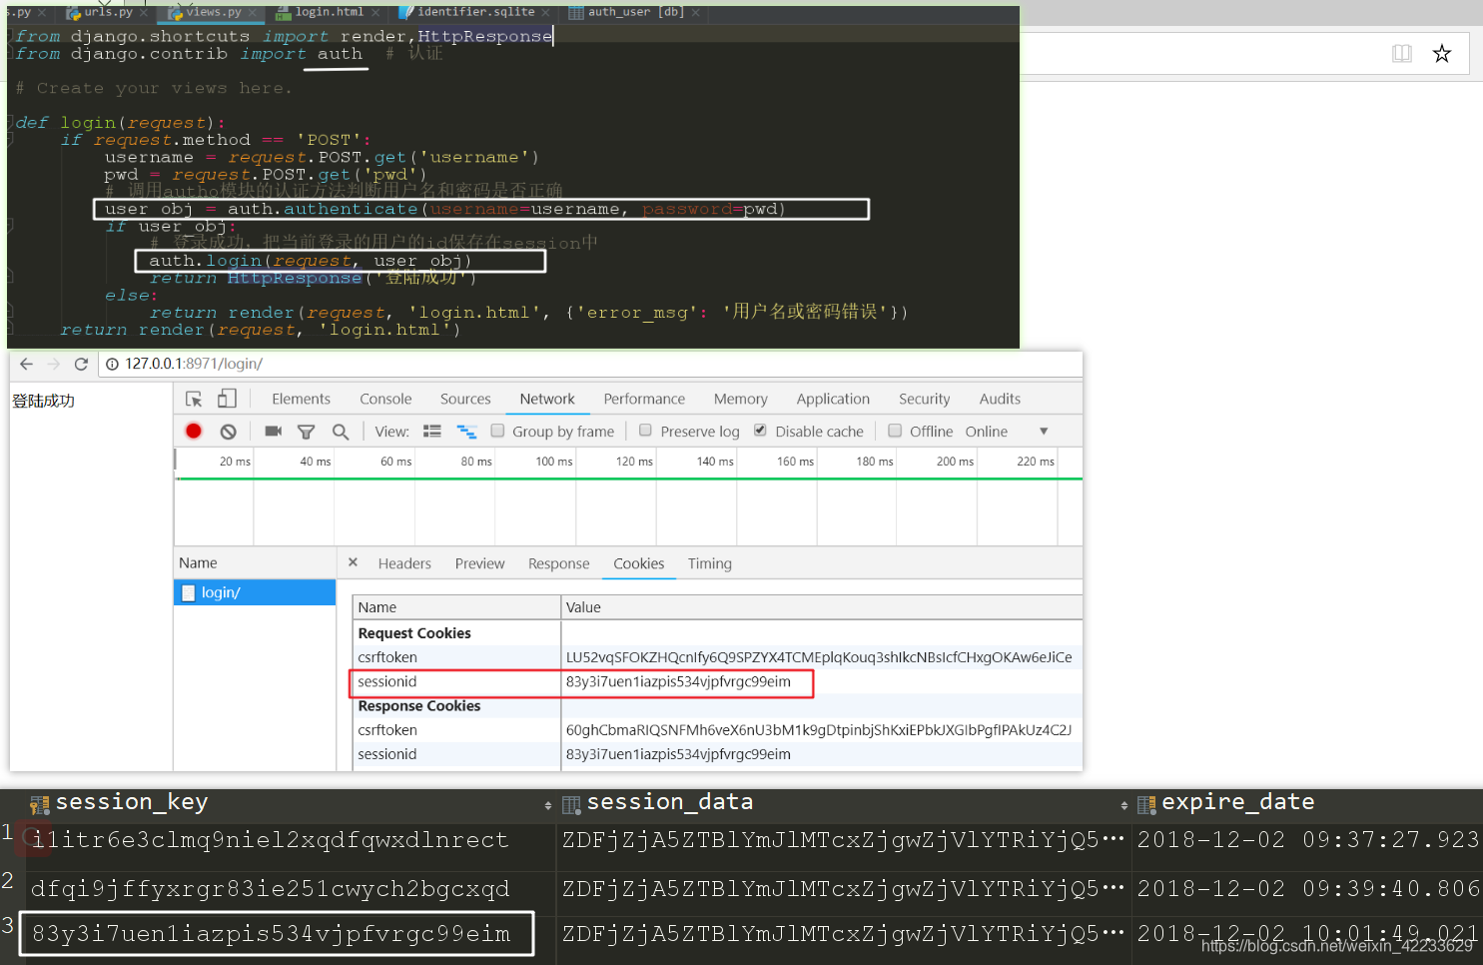The image size is (1483, 965).
Task: Open the Security panel tab
Action: (x=924, y=399)
